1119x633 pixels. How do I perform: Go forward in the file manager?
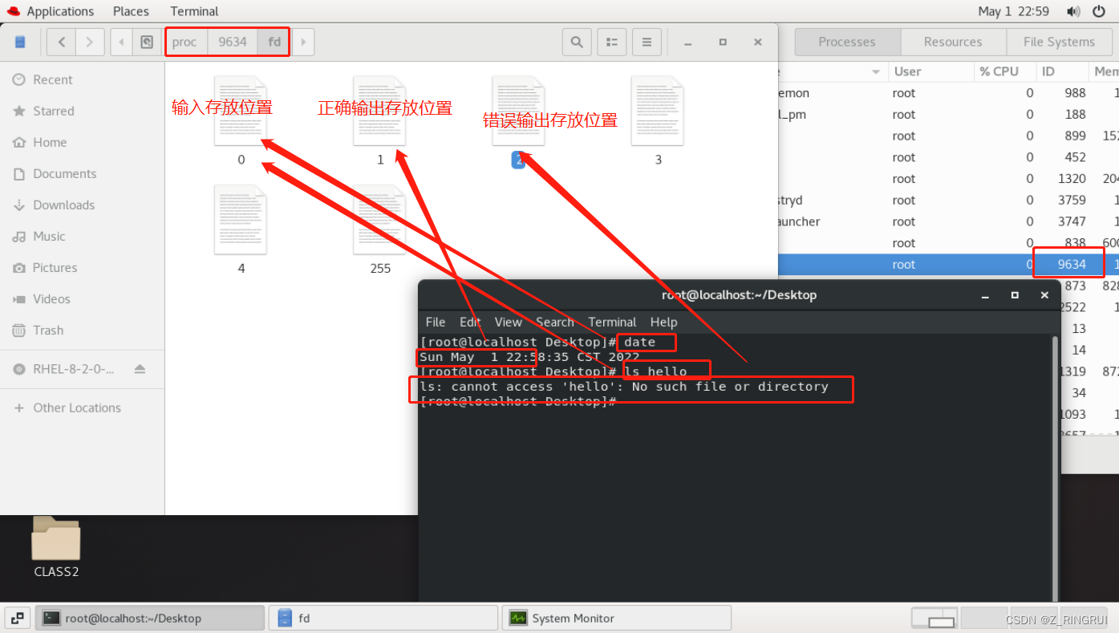point(89,42)
